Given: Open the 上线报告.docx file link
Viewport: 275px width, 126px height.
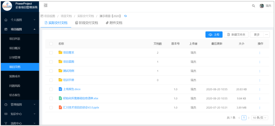Looking at the screenshot, I should coord(72,89).
